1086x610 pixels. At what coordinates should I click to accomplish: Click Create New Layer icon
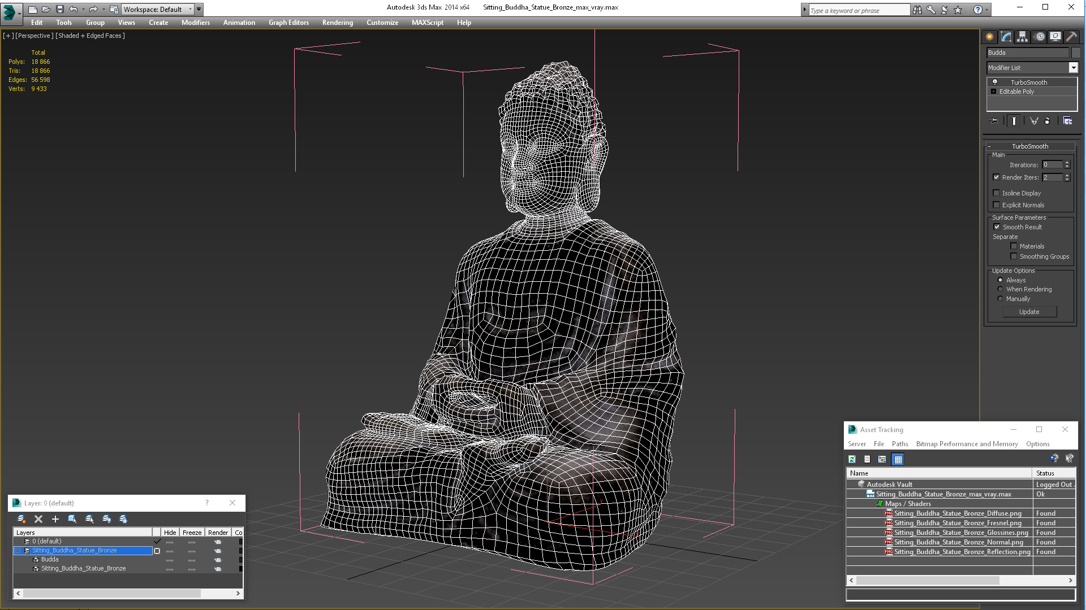point(21,519)
